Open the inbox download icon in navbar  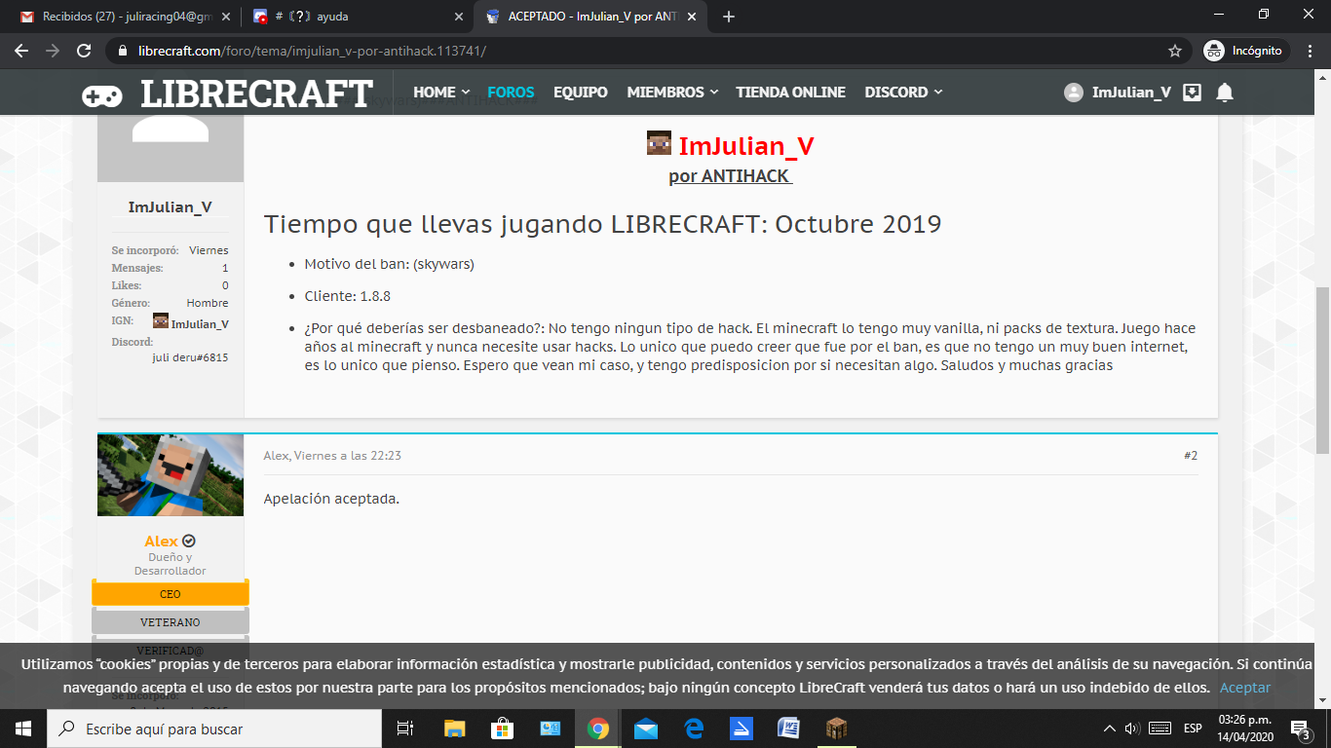[x=1192, y=93]
